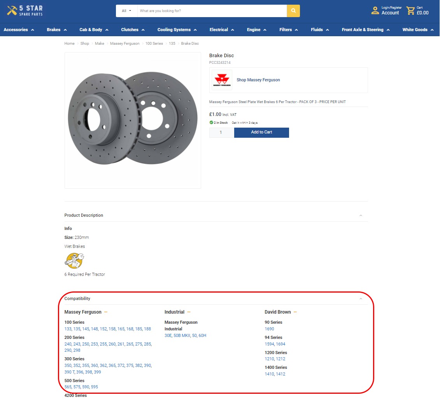The width and height of the screenshot is (440, 400).
Task: Open the shopping cart icon
Action: click(x=410, y=11)
